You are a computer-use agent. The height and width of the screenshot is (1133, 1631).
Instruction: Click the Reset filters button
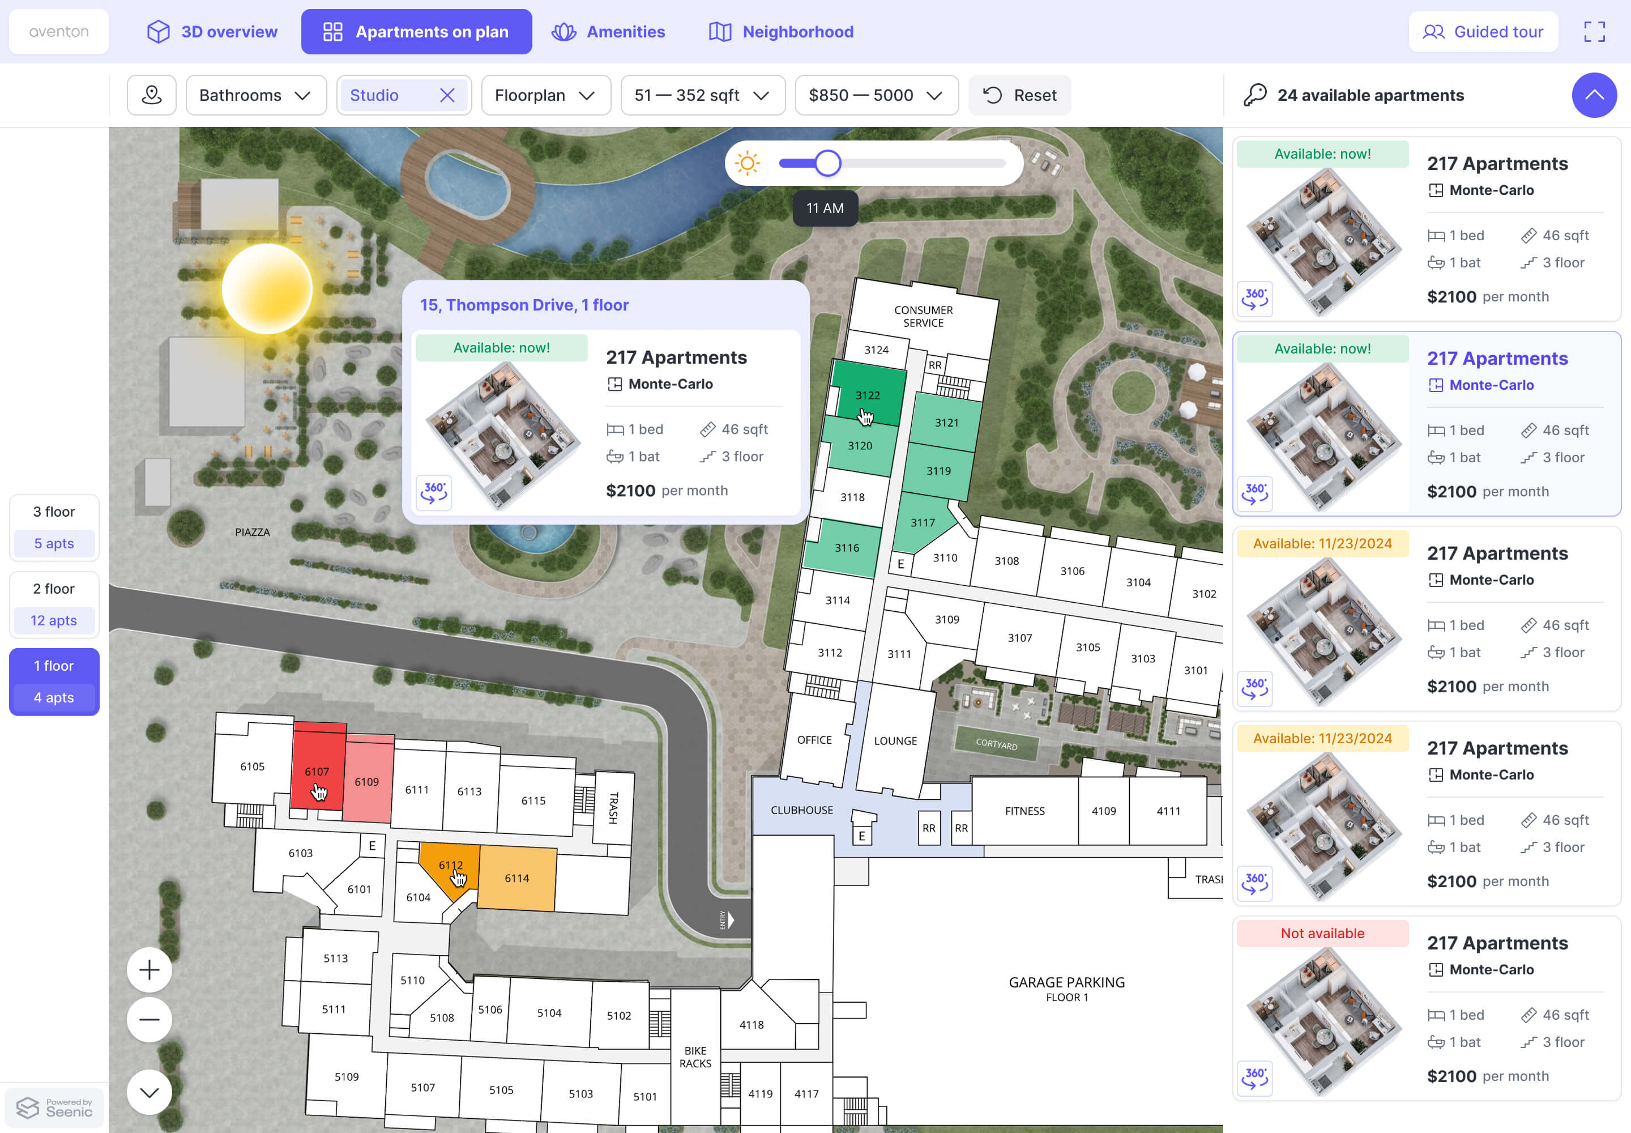pos(1020,95)
